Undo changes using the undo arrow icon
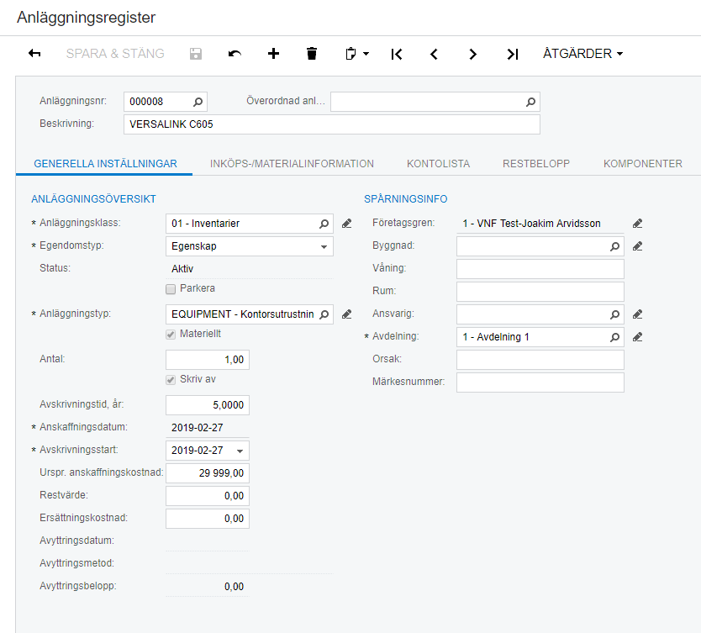The image size is (701, 633). [234, 53]
